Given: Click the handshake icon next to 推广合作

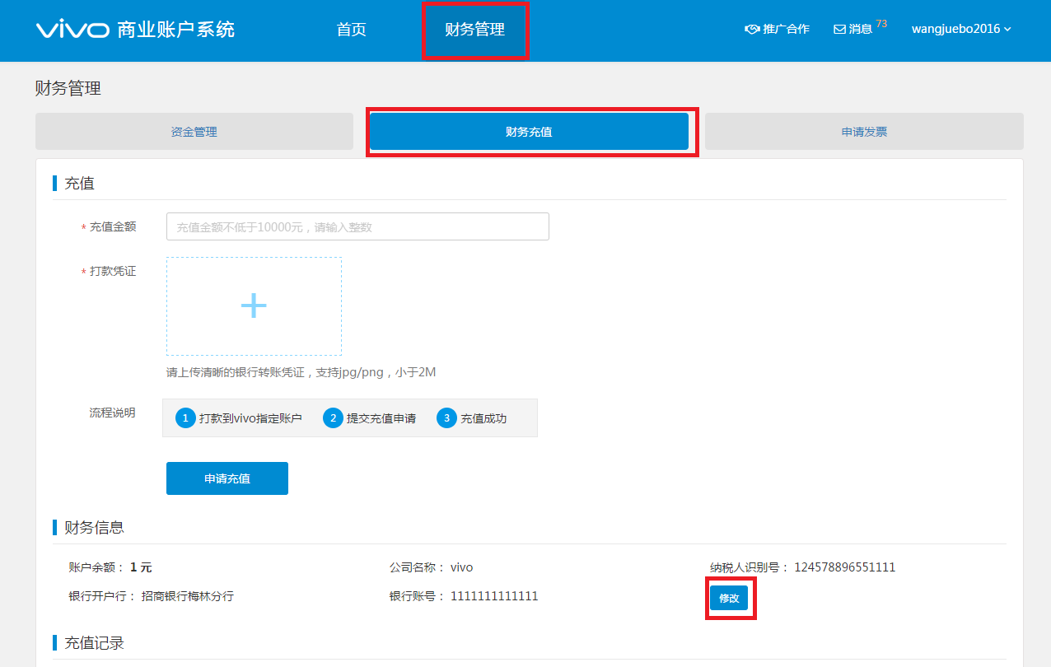Looking at the screenshot, I should [x=752, y=29].
